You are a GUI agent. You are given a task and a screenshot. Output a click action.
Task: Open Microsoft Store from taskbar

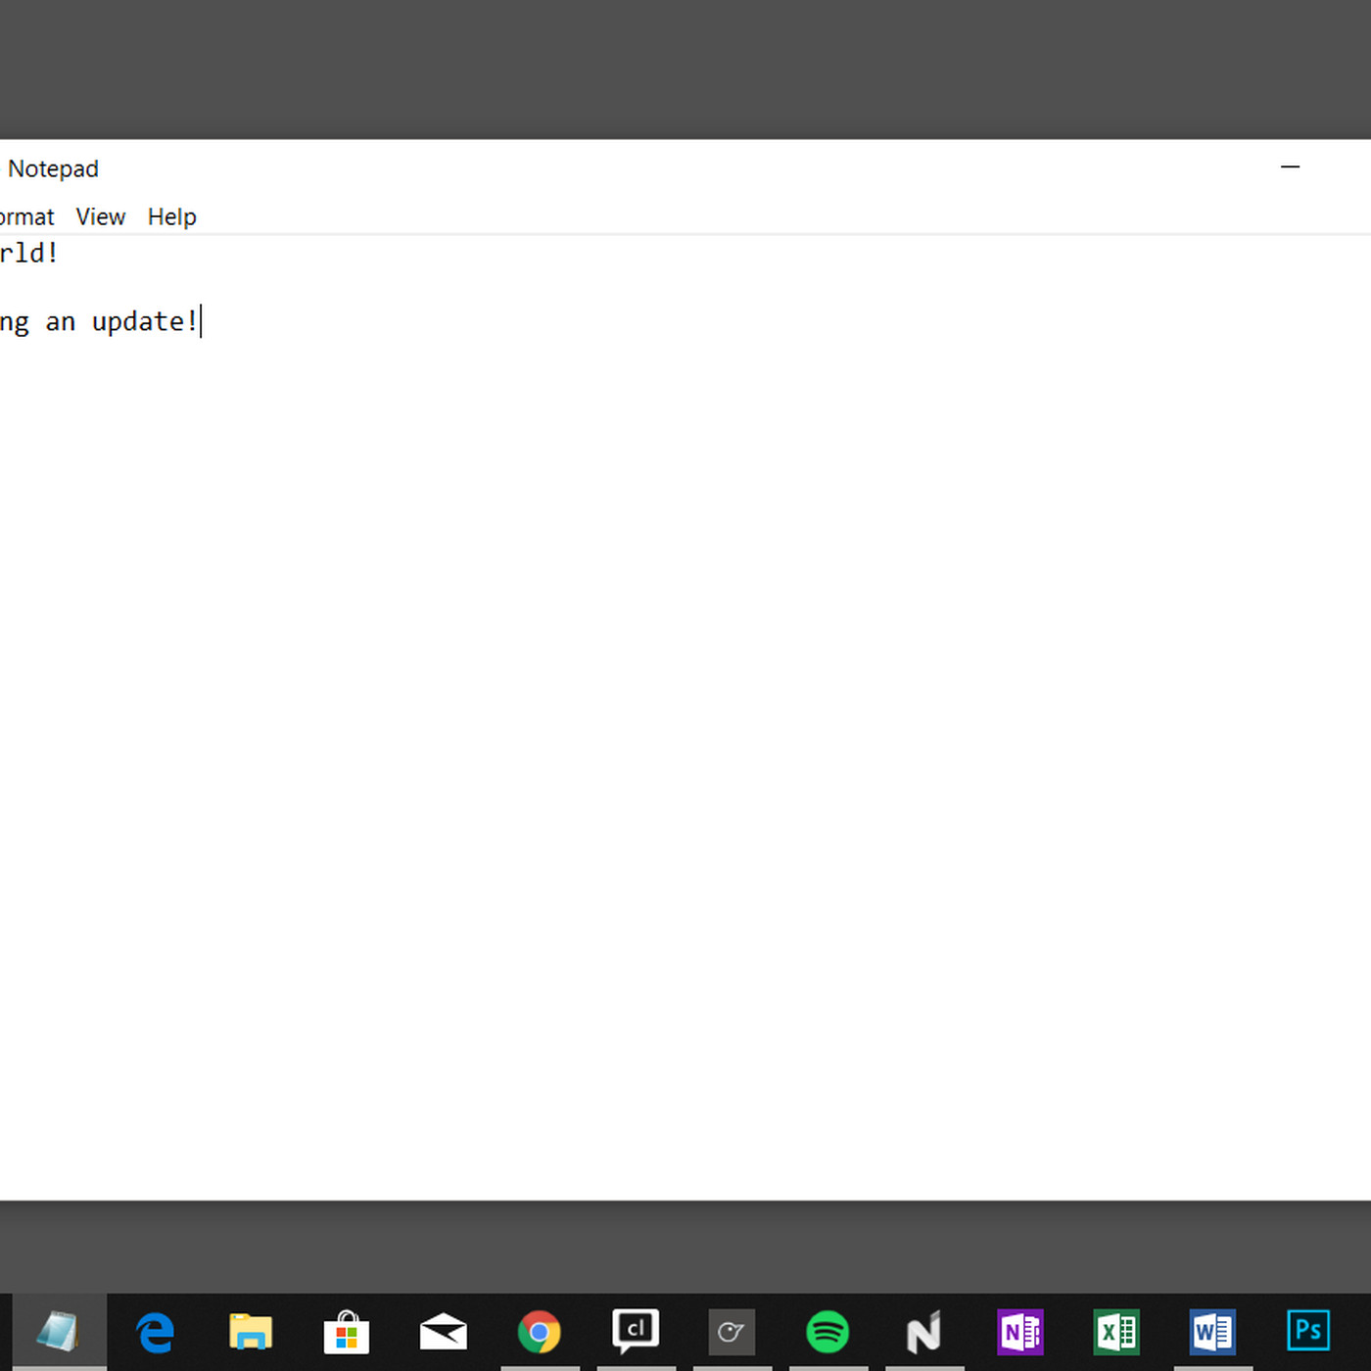(347, 1332)
